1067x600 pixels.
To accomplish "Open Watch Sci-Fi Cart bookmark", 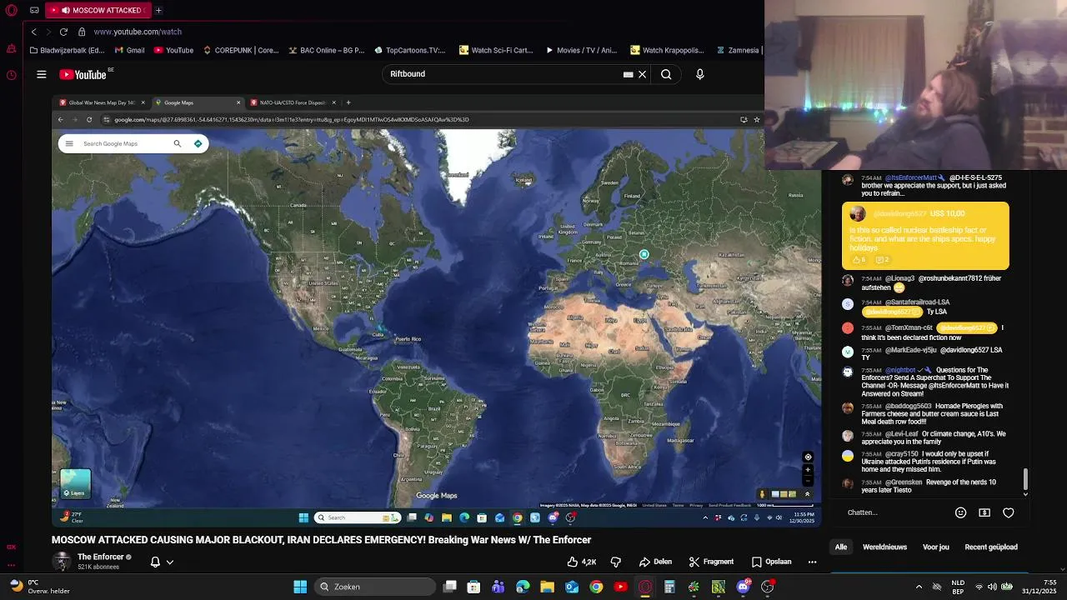I will (x=496, y=50).
